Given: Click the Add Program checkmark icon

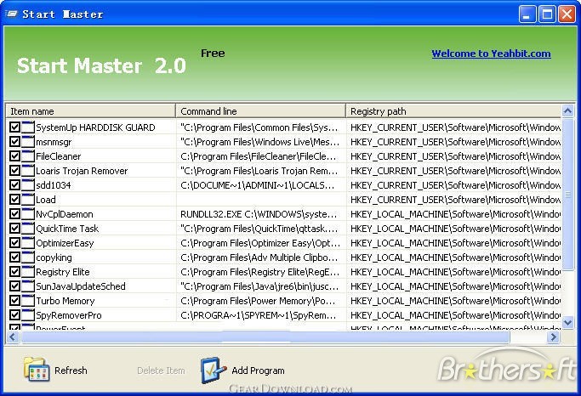Looking at the screenshot, I should pyautogui.click(x=213, y=370).
